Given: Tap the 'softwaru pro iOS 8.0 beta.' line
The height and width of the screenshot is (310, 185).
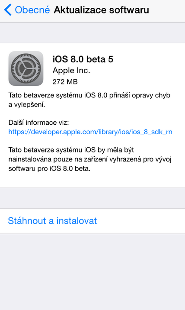Looking at the screenshot, I should 49,168.
